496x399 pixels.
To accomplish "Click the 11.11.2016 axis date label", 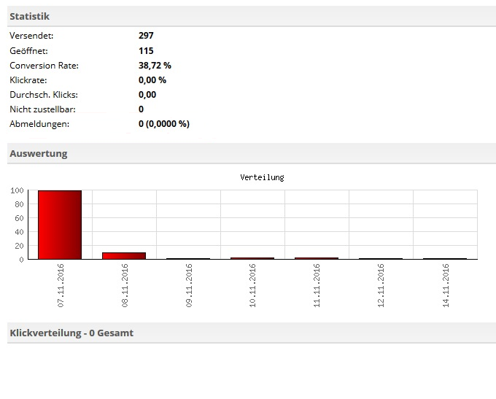I will 317,285.
